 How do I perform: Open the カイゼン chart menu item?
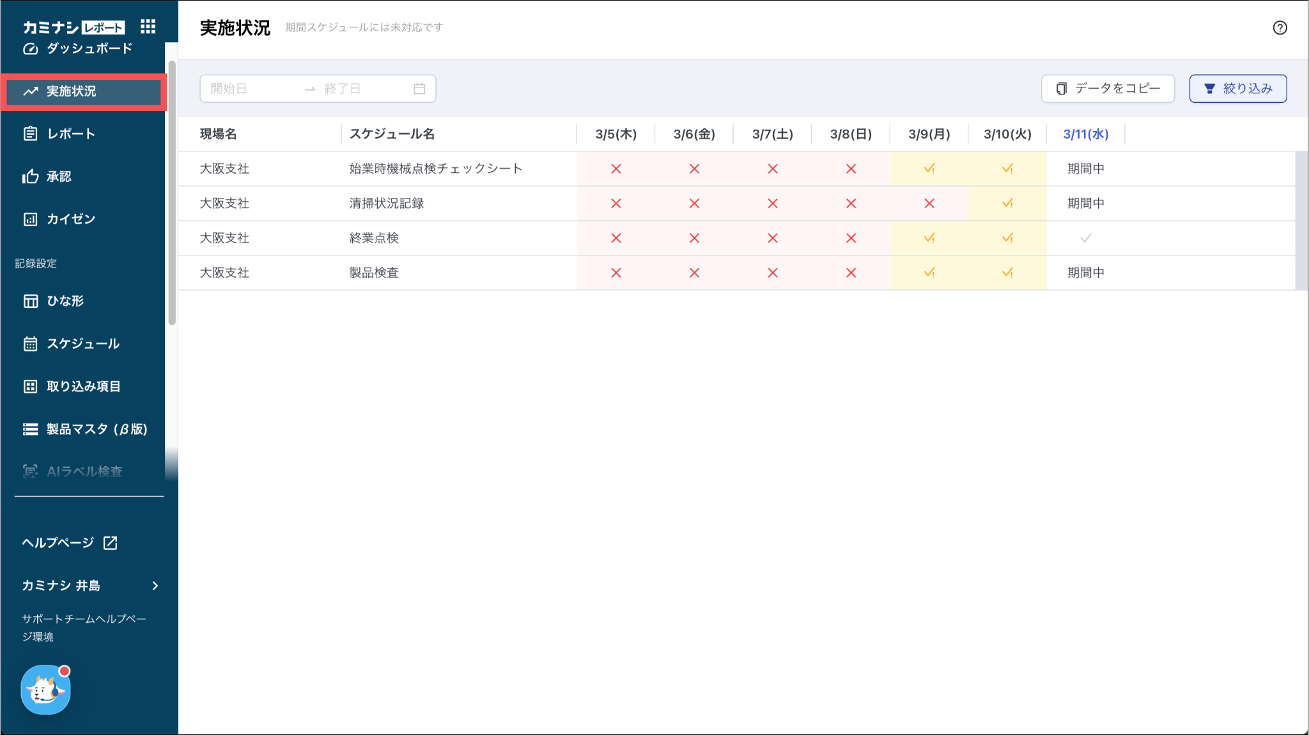coord(70,219)
